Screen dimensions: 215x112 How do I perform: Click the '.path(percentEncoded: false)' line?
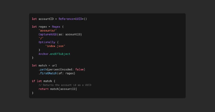pyautogui.click(x=62, y=69)
